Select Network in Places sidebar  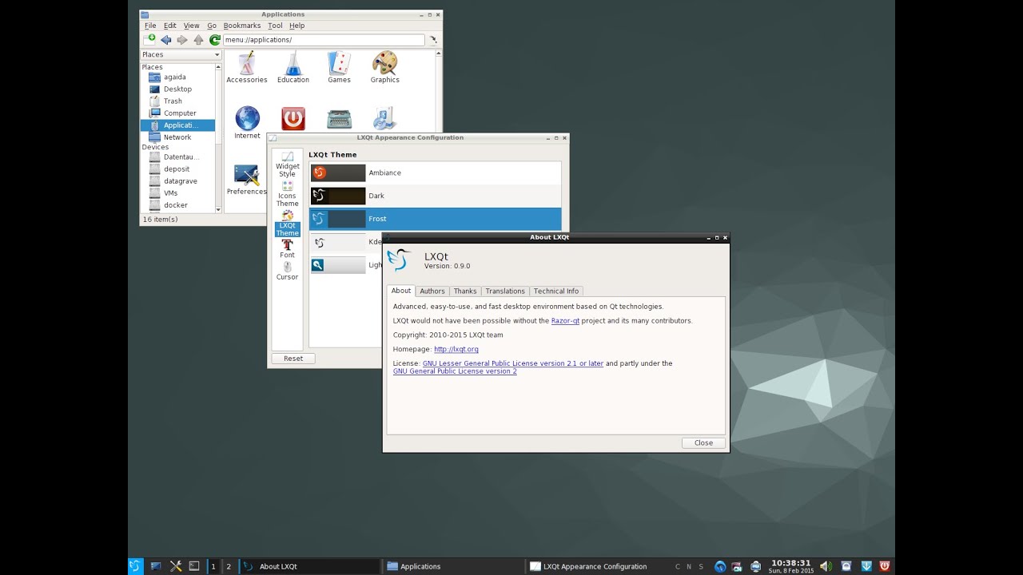[x=177, y=137]
